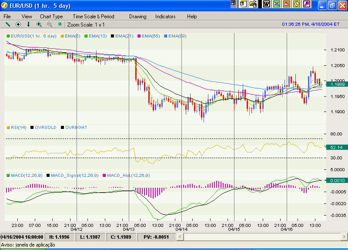Select the trend line drawing tool

coord(7,25)
